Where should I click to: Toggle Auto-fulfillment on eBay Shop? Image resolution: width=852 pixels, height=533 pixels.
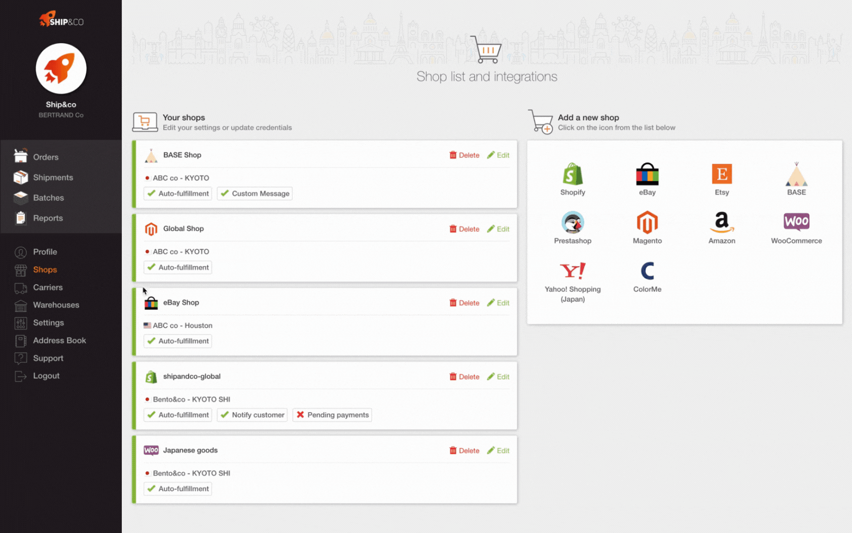(x=177, y=341)
